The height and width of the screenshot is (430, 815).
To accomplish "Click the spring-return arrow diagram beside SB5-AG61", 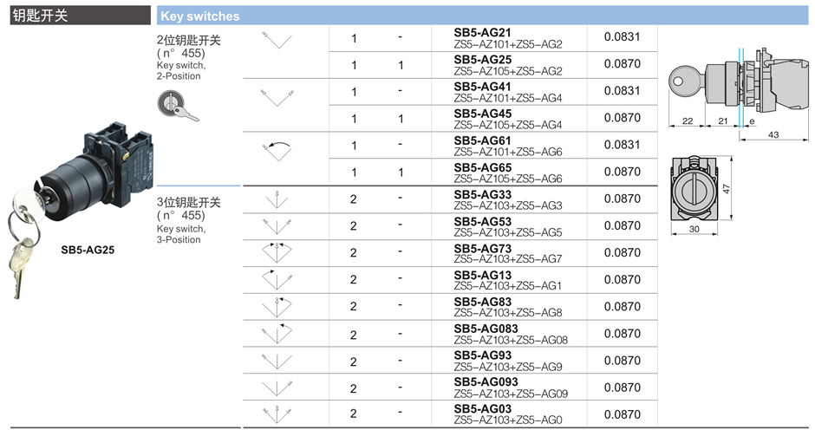I will (277, 147).
